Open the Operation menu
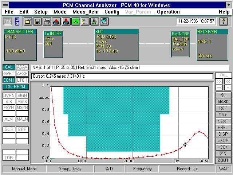 pyautogui.click(x=168, y=12)
